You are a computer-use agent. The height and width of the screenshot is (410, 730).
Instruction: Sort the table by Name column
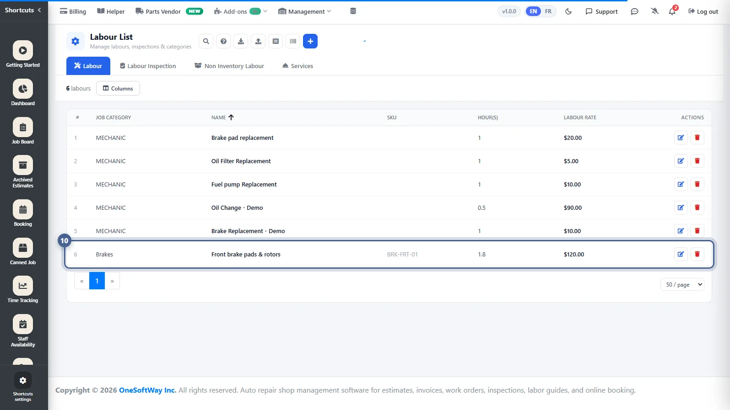pos(222,117)
